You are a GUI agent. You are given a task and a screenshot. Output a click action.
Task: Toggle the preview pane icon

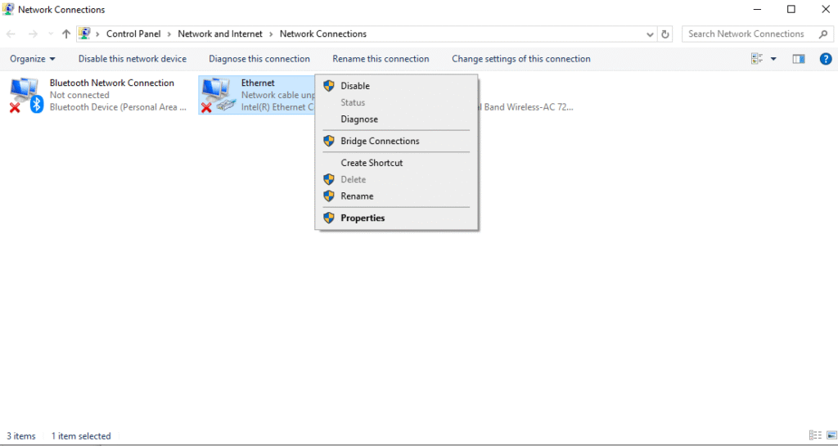point(799,59)
